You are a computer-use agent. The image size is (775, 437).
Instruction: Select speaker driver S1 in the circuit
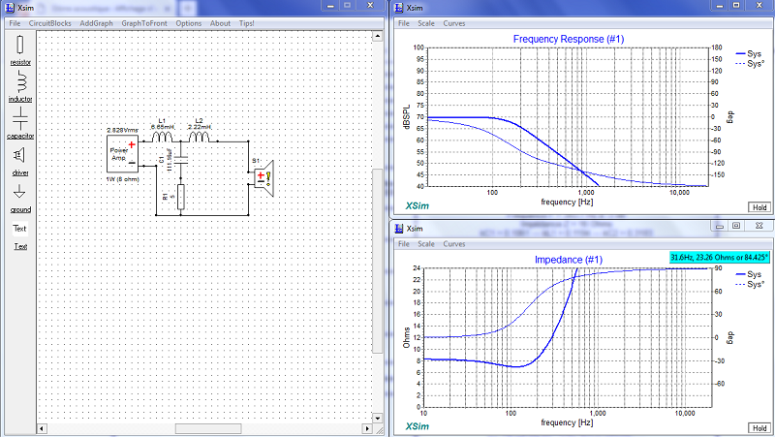click(263, 178)
